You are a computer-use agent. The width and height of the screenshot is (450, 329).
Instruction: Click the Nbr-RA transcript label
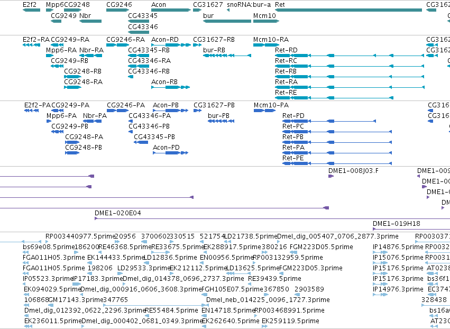click(91, 50)
